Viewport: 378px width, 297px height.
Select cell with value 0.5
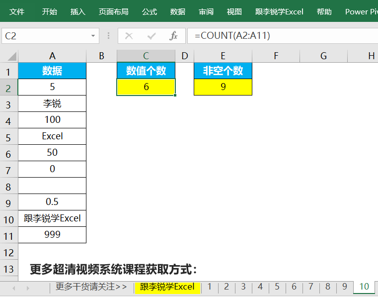[x=52, y=202]
